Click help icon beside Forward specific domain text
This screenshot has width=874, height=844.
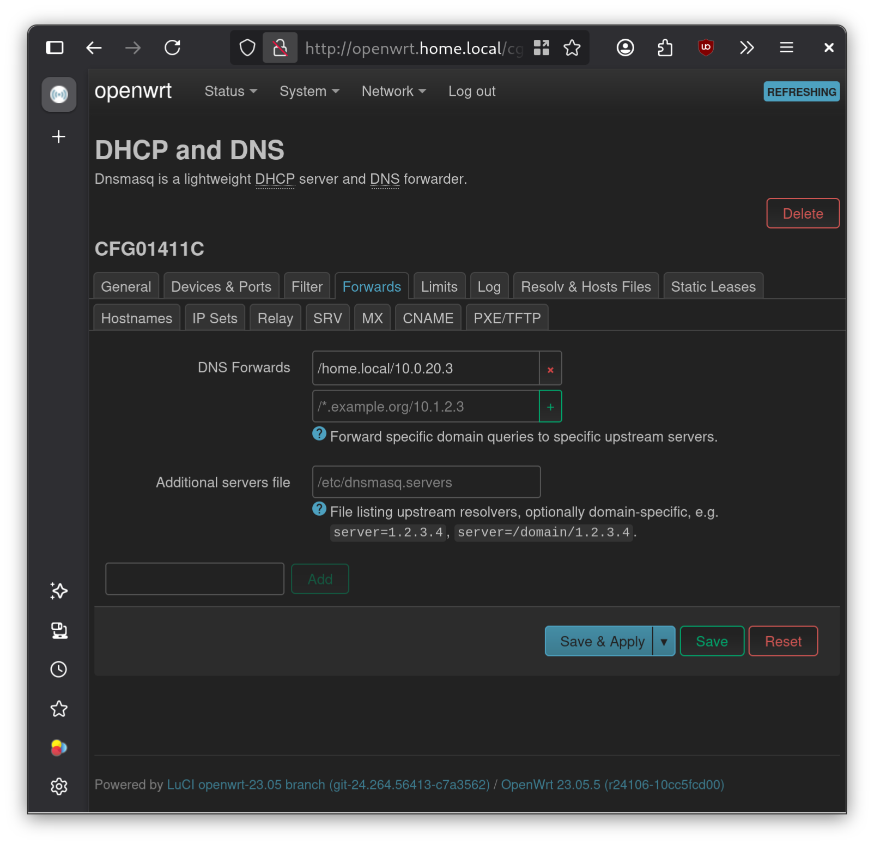[x=319, y=434]
